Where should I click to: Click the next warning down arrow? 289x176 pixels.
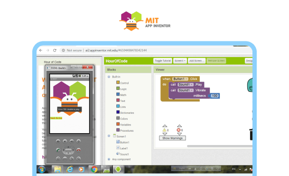165,134
